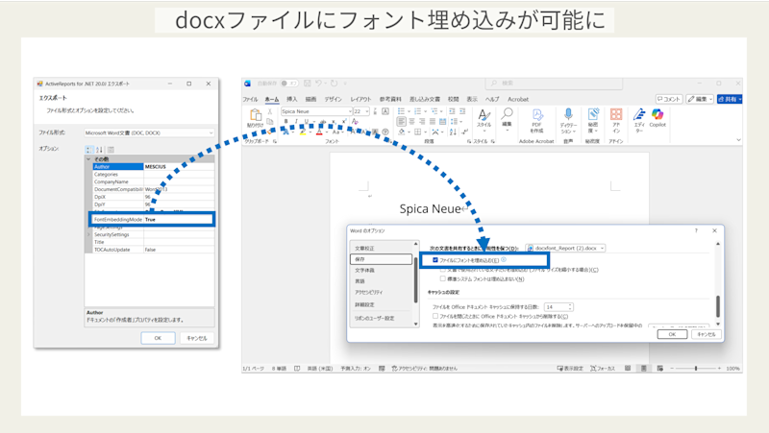
Task: Select the TOCAutoUpdate property row
Action: [154, 250]
